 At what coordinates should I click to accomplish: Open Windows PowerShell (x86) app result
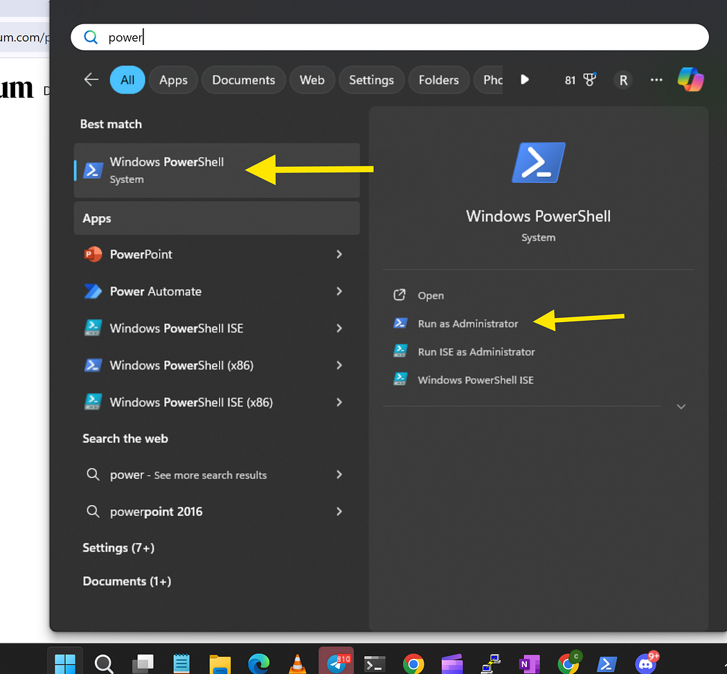click(217, 366)
